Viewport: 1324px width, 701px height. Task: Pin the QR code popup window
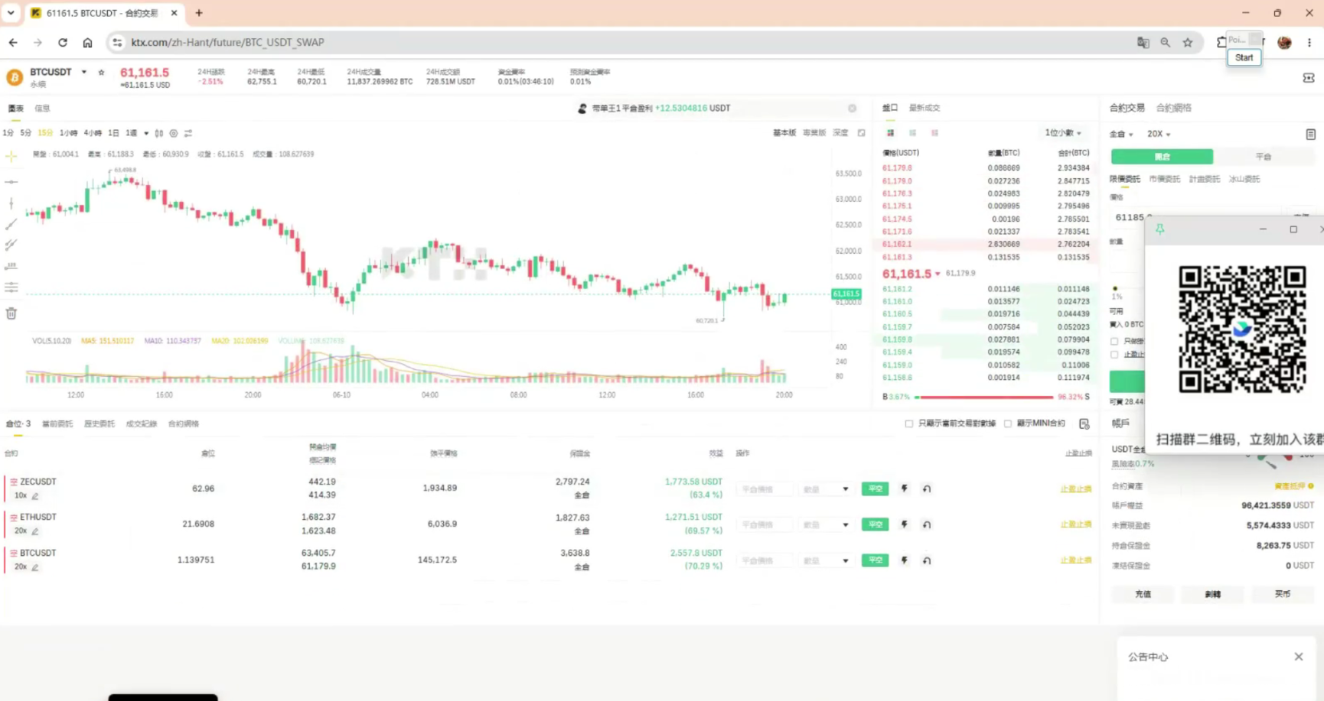[x=1160, y=229]
